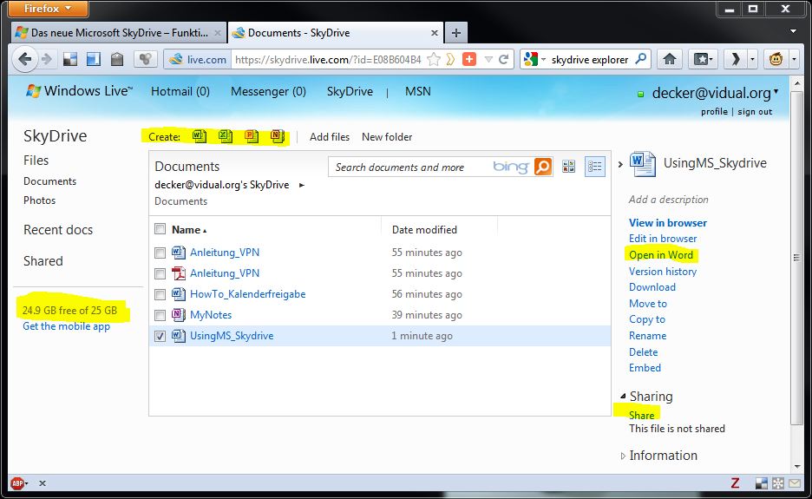Screen dimensions: 812x499
Task: Open the address bar history dropdown
Action: [488, 60]
